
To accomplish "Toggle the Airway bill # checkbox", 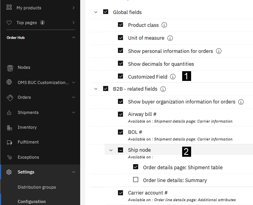I will (x=121, y=114).
